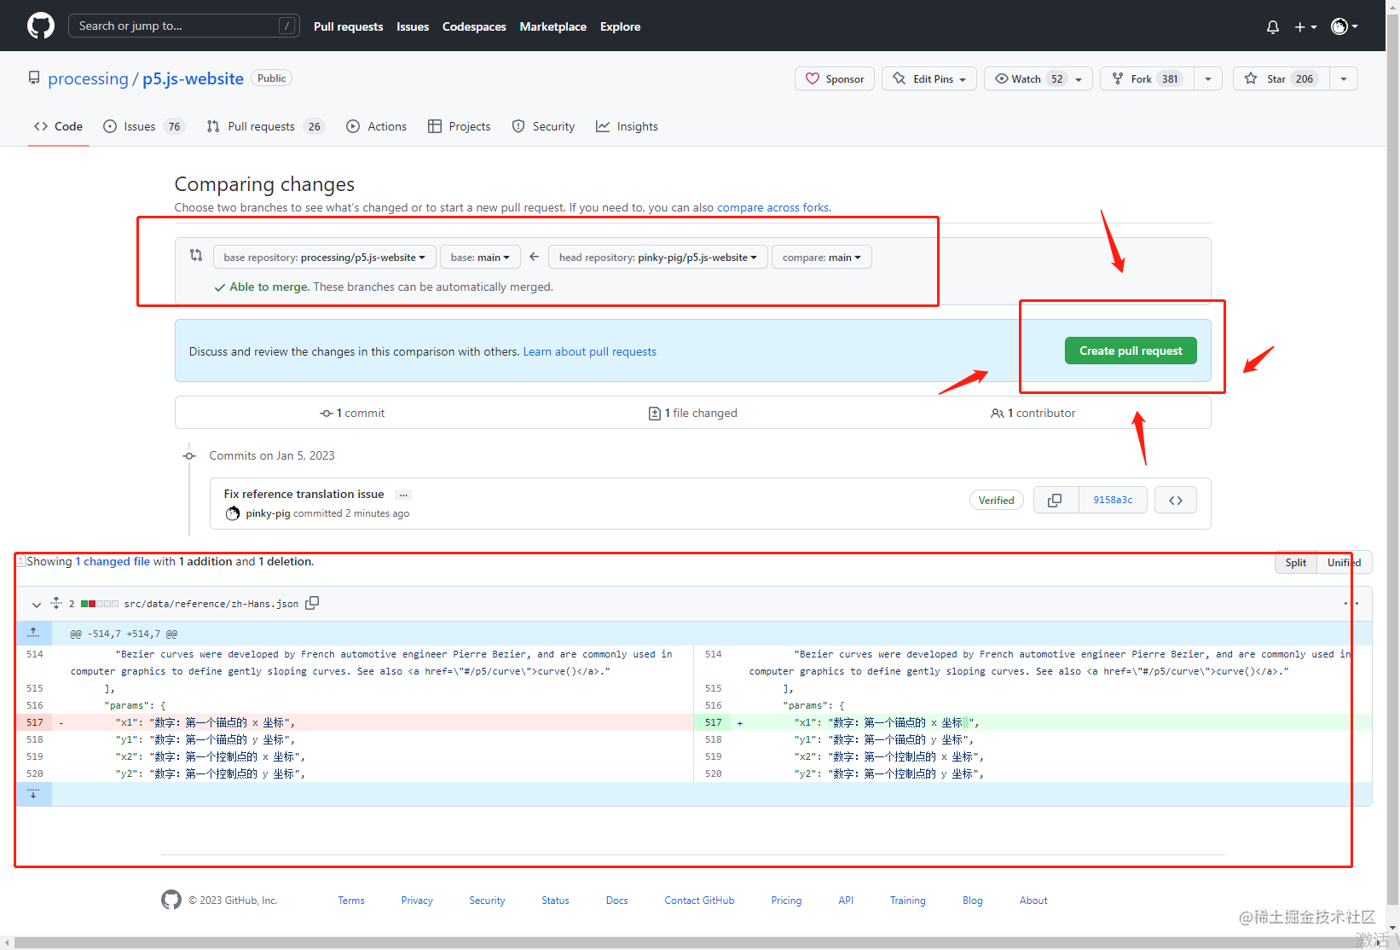Screen dimensions: 1400x950
Task: Expand the Fork options arrow
Action: click(x=1208, y=78)
